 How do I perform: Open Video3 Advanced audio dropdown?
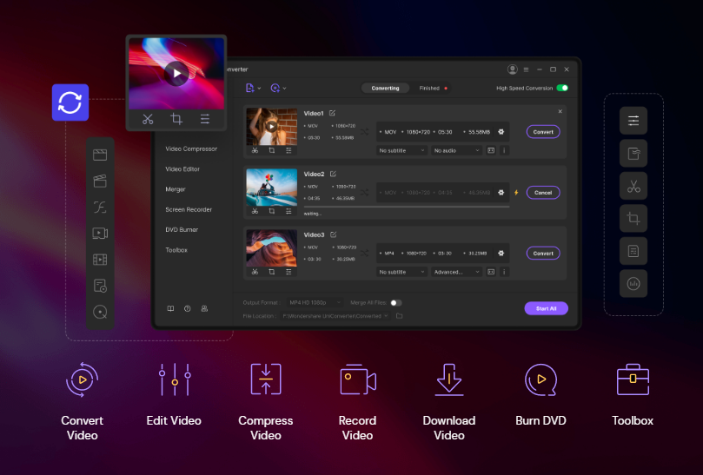456,272
